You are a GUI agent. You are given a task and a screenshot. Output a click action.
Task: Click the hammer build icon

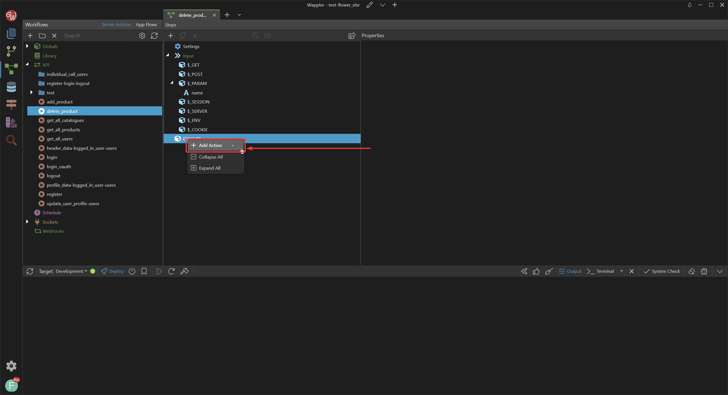185,271
